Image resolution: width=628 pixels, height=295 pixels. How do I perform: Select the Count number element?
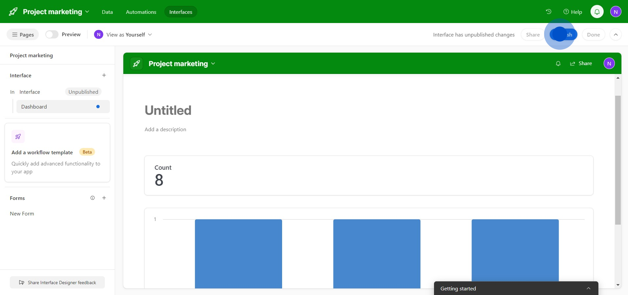(x=369, y=176)
